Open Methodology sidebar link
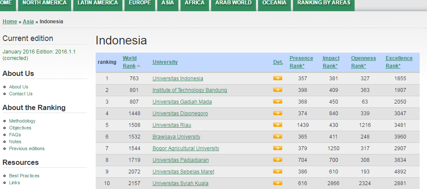The width and height of the screenshot is (427, 189). 22,121
